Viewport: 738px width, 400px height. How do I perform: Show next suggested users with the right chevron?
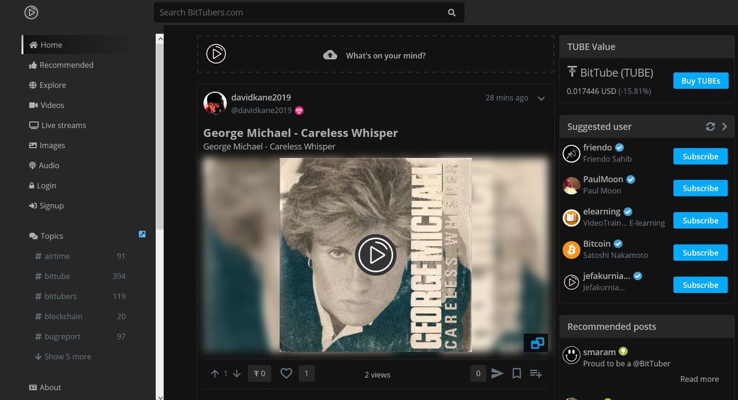tap(725, 127)
